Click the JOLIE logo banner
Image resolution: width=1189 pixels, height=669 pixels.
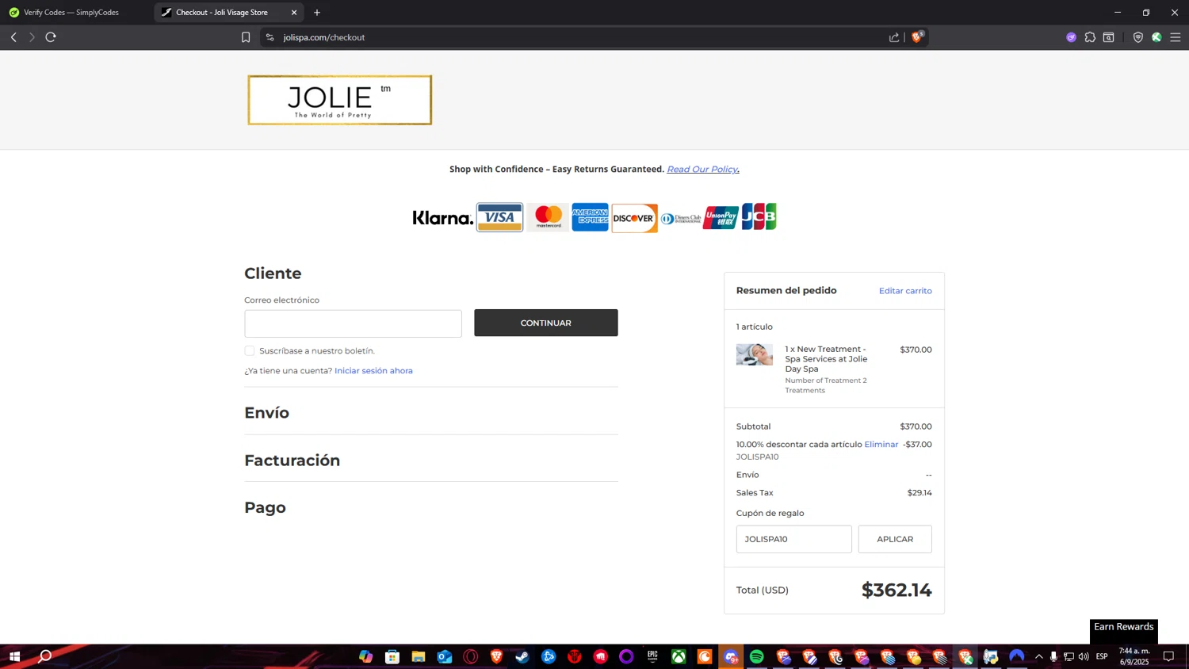click(340, 100)
